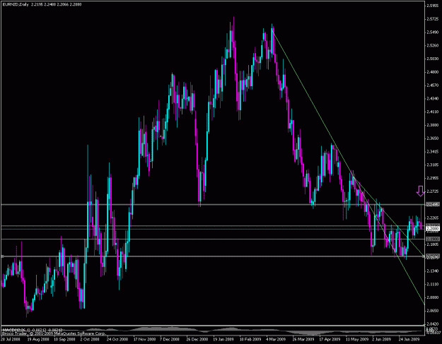This screenshot has height=344, width=442.
Task: Click the 2.0420 price axis label
Action: [433, 324]
